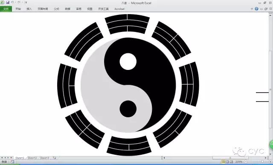This screenshot has height=165, width=273.
Task: Click the Redo arrow icon
Action: pyautogui.click(x=19, y=3)
